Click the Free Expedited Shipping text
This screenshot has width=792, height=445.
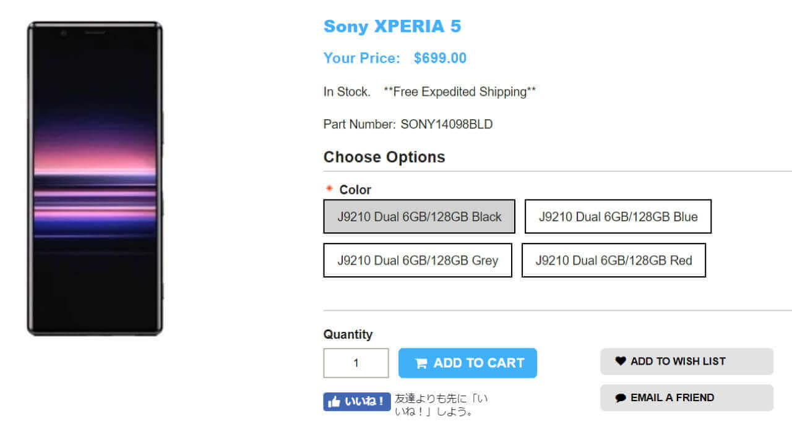pyautogui.click(x=460, y=92)
